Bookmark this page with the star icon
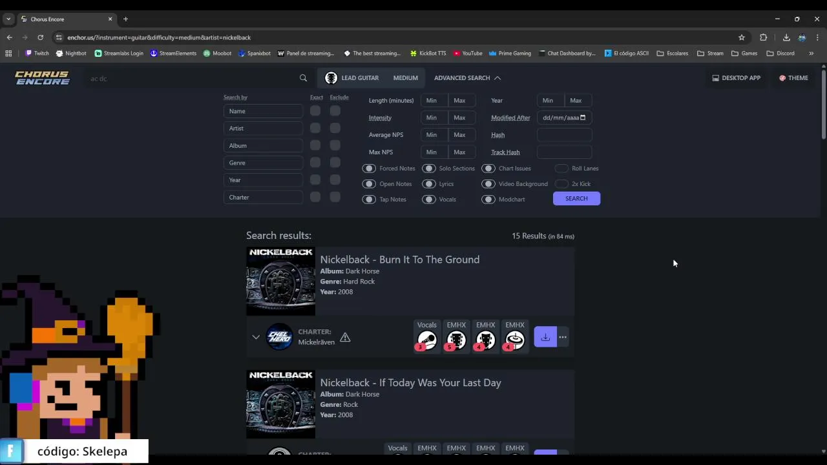 (x=742, y=37)
